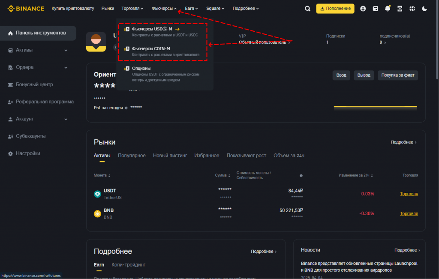Sort by Сумма column arrows
439x279 pixels.
pos(229,175)
